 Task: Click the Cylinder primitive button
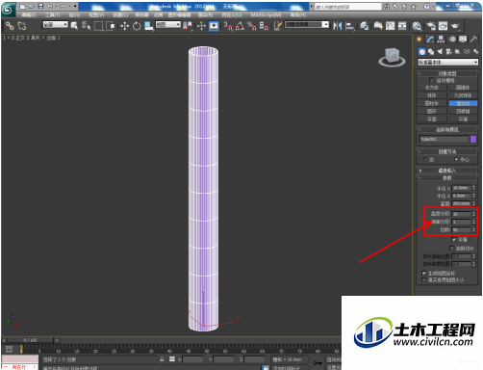coord(432,103)
